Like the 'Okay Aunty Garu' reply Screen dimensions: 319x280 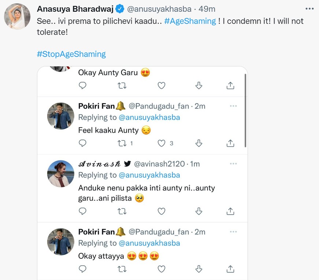pos(162,86)
